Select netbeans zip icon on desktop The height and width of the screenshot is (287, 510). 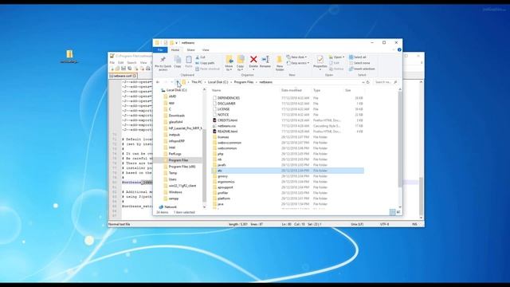[69, 56]
